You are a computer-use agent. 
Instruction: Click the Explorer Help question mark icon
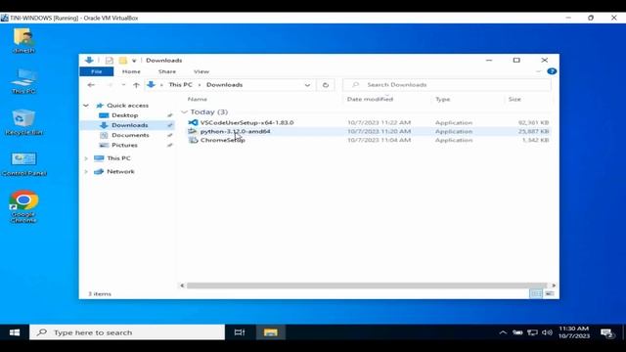point(552,71)
